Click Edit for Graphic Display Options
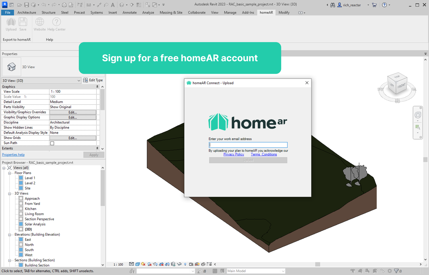 click(x=73, y=117)
